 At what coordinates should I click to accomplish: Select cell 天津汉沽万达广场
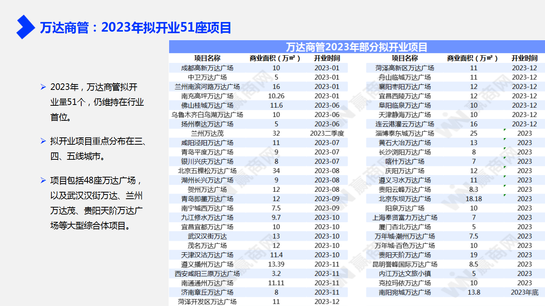click(x=207, y=255)
